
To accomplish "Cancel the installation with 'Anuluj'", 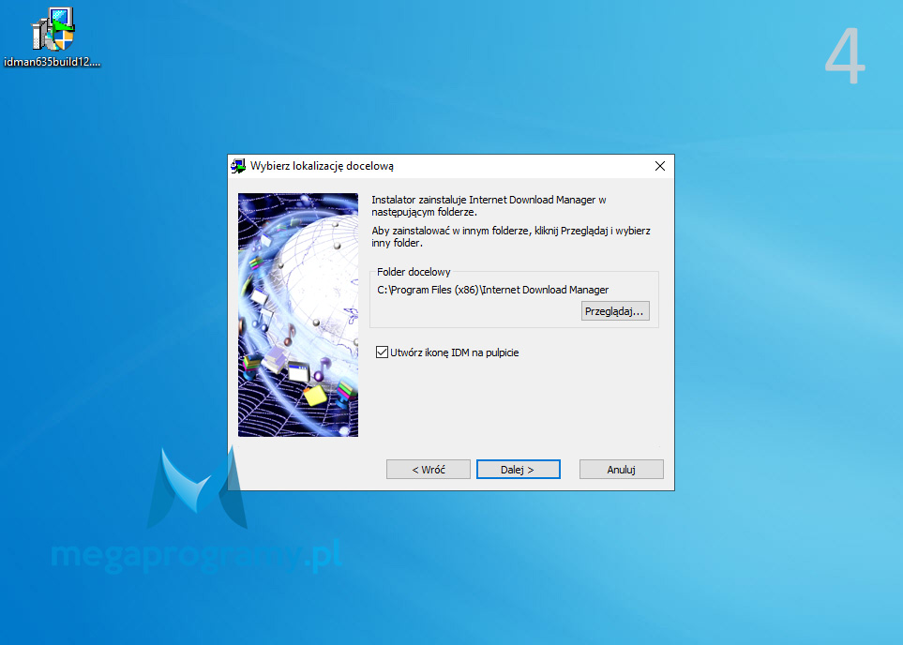I will (622, 470).
